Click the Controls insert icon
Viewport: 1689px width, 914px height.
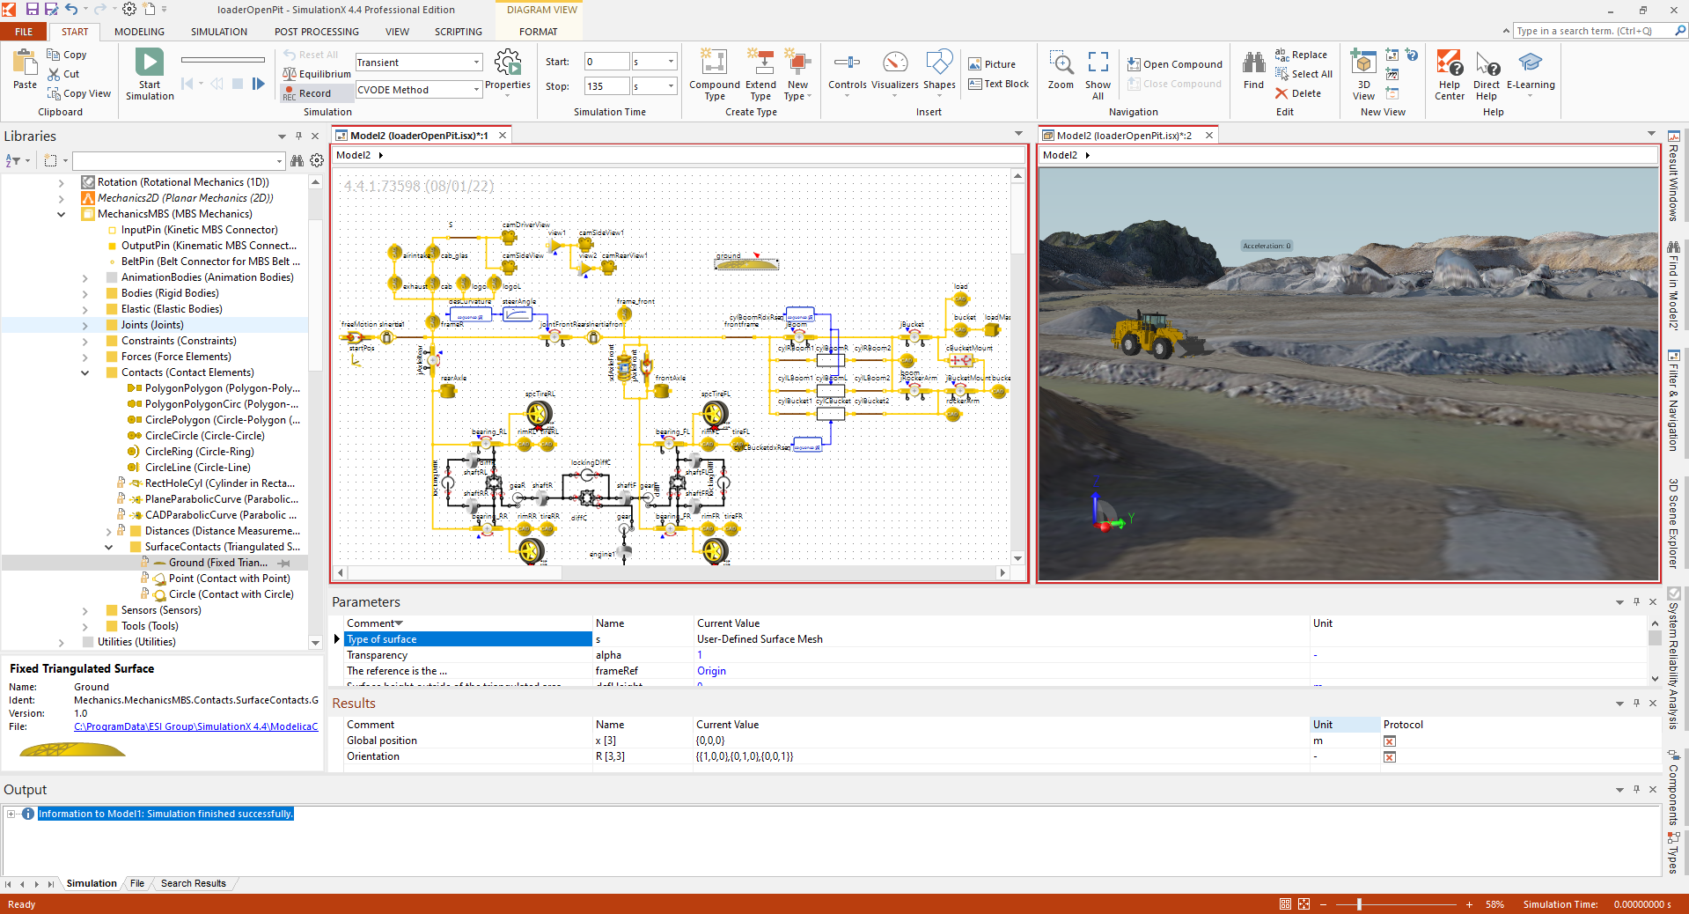click(847, 63)
